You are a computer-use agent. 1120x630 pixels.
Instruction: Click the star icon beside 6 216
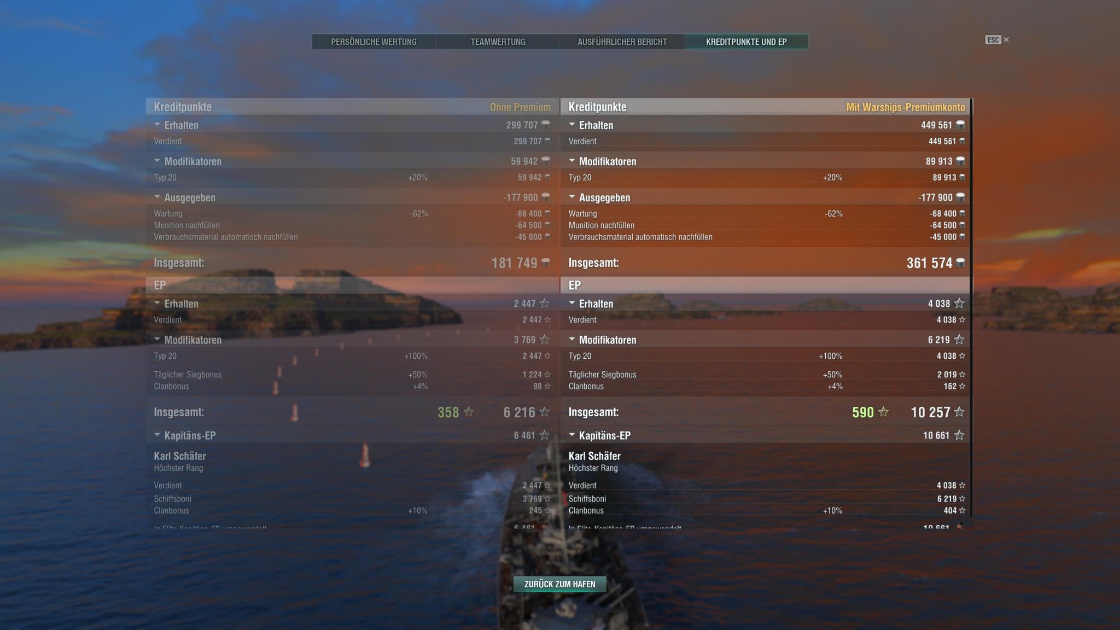(x=545, y=412)
